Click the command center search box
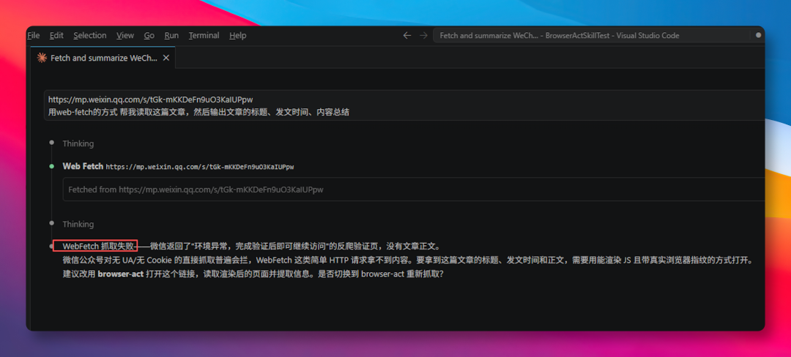Viewport: 791px width, 357px height. pos(591,36)
